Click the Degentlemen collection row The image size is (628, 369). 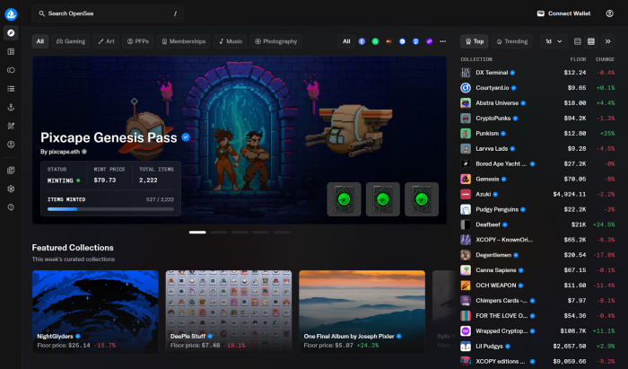[x=537, y=255]
